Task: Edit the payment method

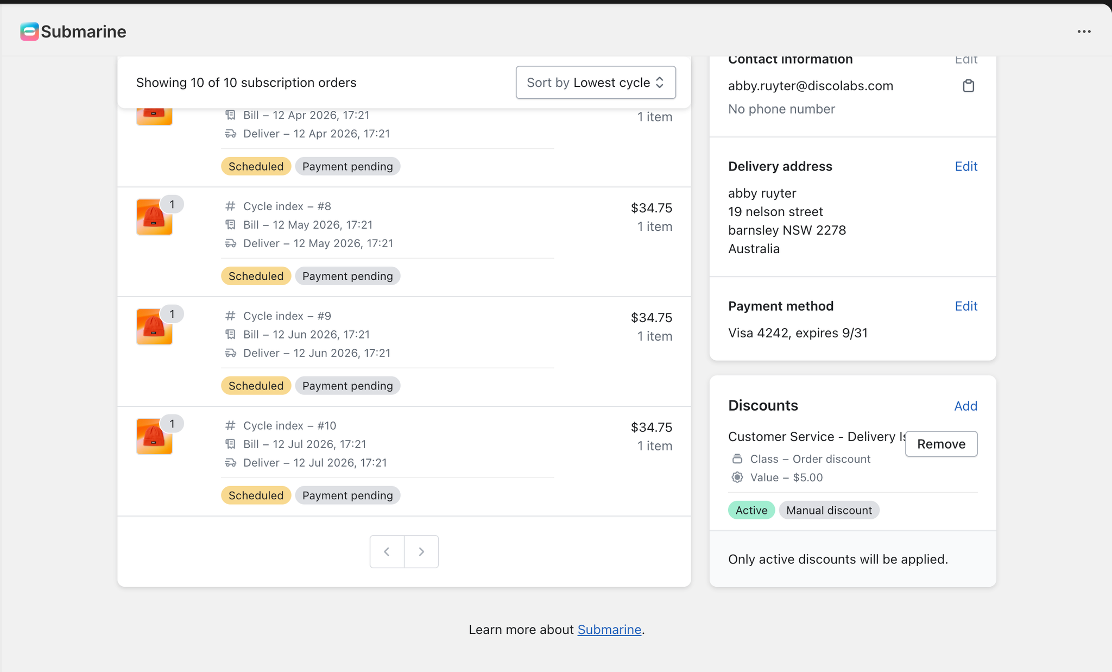Action: pyautogui.click(x=965, y=306)
